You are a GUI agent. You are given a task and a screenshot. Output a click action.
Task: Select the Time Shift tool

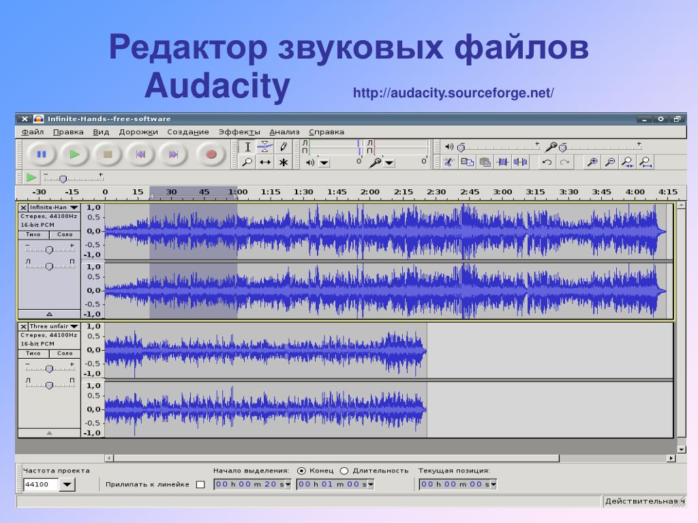coord(265,162)
